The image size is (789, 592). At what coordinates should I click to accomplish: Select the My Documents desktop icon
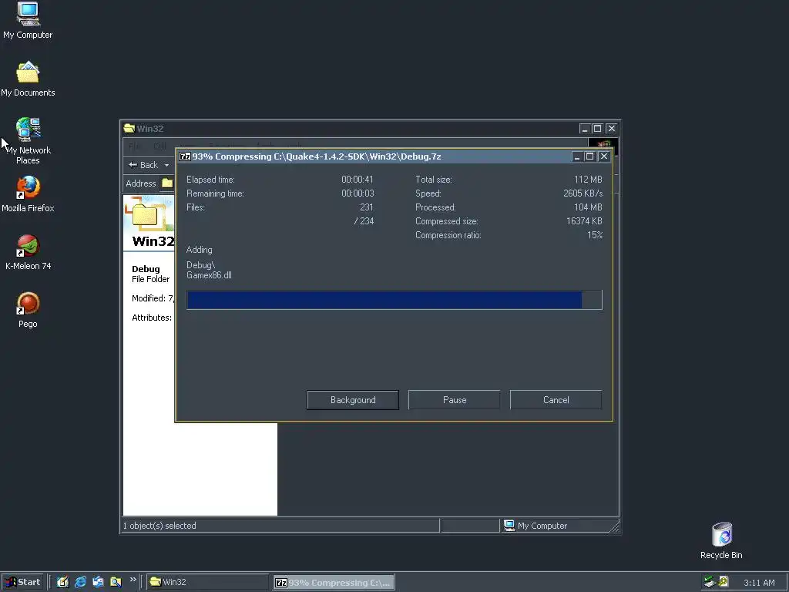click(x=28, y=79)
